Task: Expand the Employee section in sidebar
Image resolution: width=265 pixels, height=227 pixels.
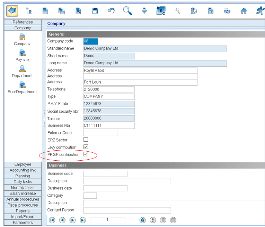Action: pyautogui.click(x=23, y=164)
